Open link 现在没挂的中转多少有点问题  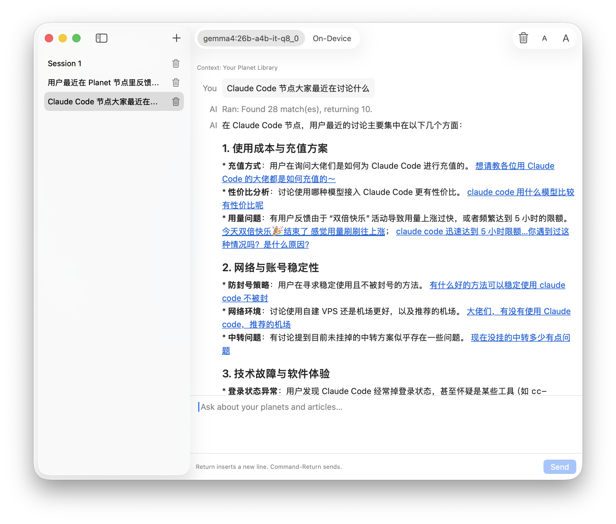point(520,338)
